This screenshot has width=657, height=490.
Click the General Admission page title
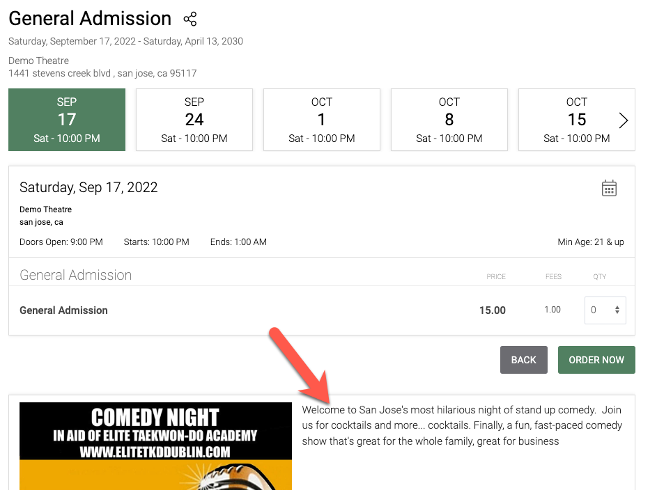[x=90, y=18]
